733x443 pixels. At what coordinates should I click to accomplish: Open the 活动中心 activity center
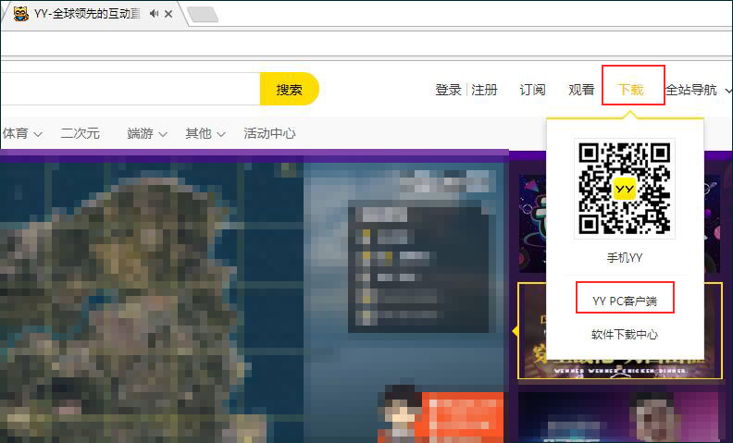269,134
